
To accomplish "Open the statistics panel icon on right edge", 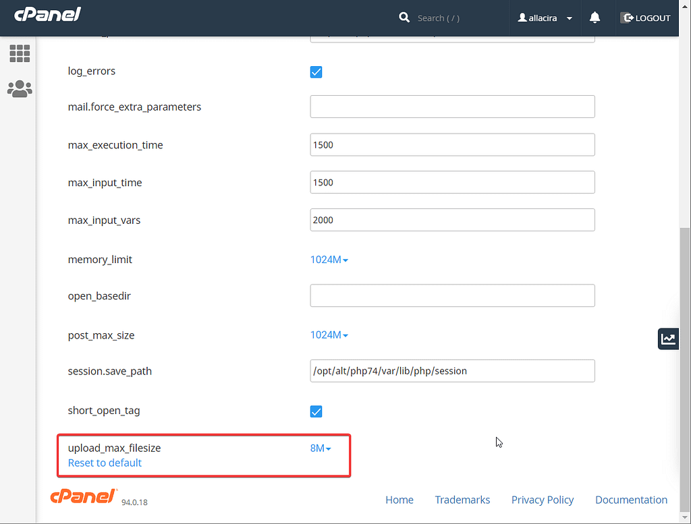I will coord(668,339).
